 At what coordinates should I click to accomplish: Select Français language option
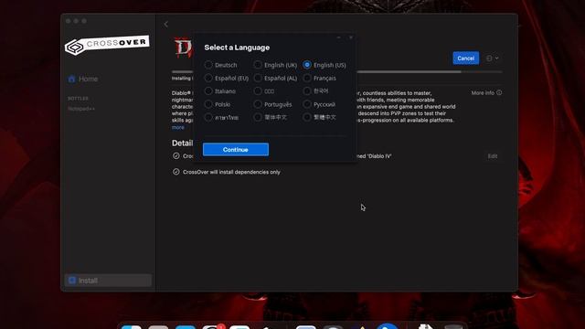(x=320, y=79)
